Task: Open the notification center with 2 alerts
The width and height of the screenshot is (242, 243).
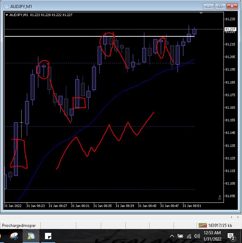Action: (x=231, y=236)
